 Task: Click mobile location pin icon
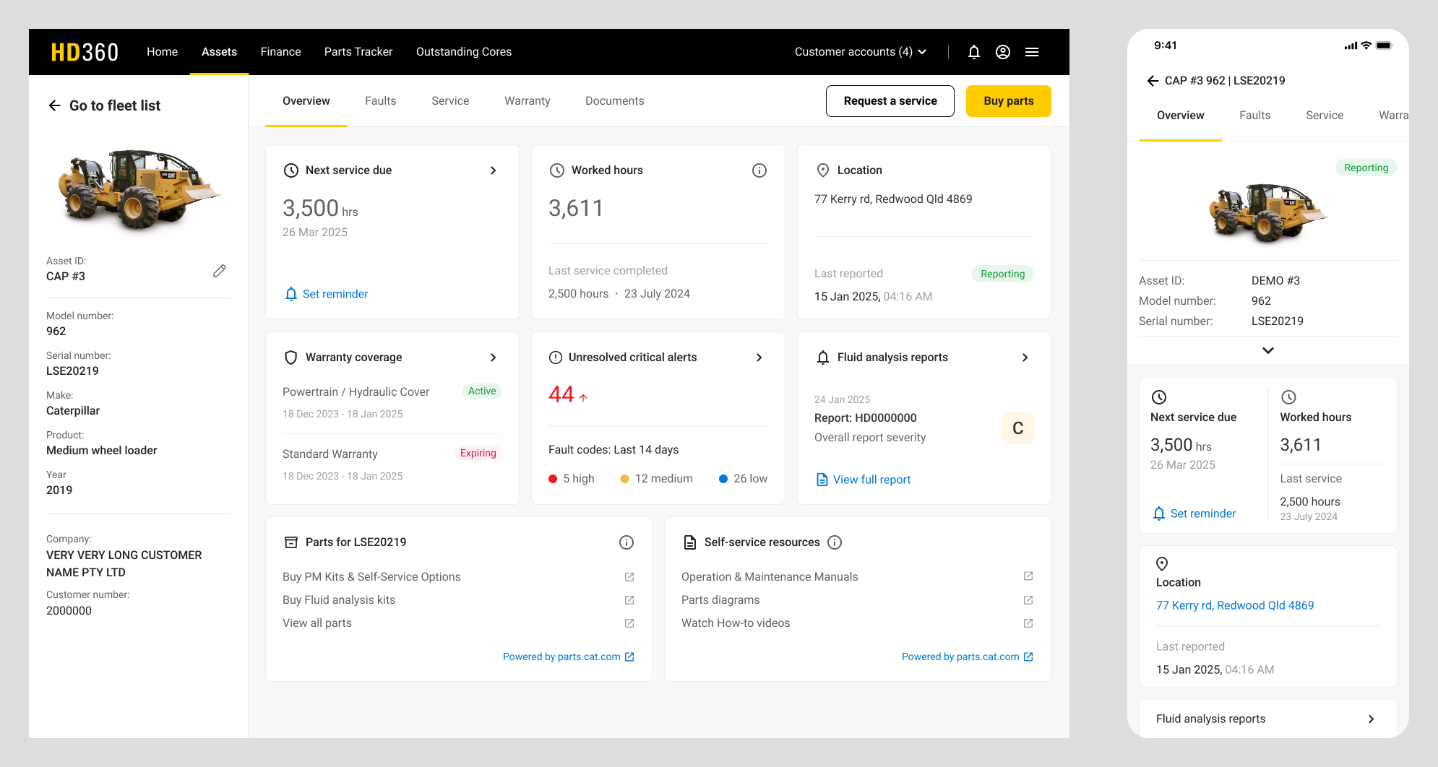(1162, 564)
